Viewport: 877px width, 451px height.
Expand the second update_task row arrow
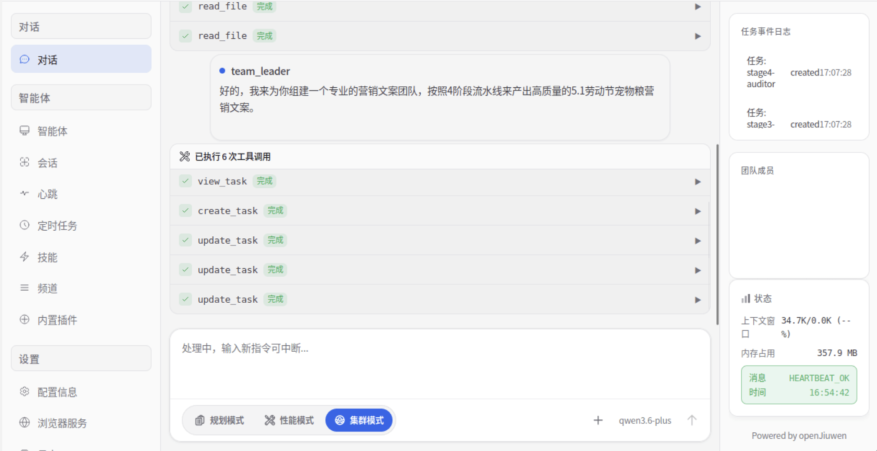pos(698,270)
